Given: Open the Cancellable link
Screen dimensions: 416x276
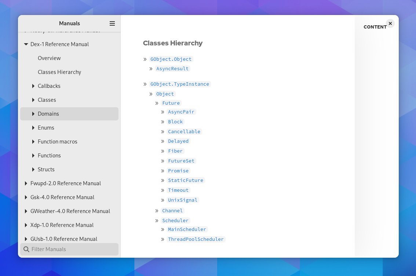Looking at the screenshot, I should coord(184,131).
